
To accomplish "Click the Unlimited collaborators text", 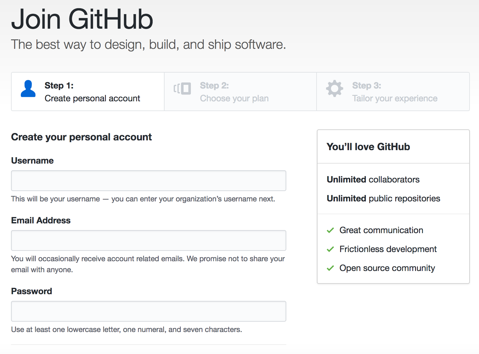I will (373, 179).
